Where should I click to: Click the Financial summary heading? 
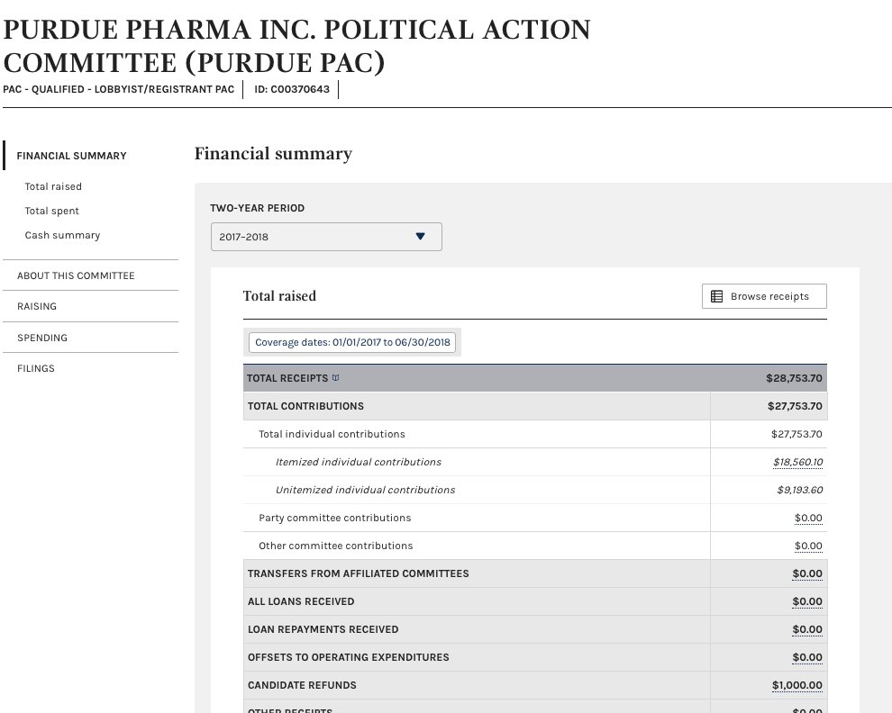273,154
